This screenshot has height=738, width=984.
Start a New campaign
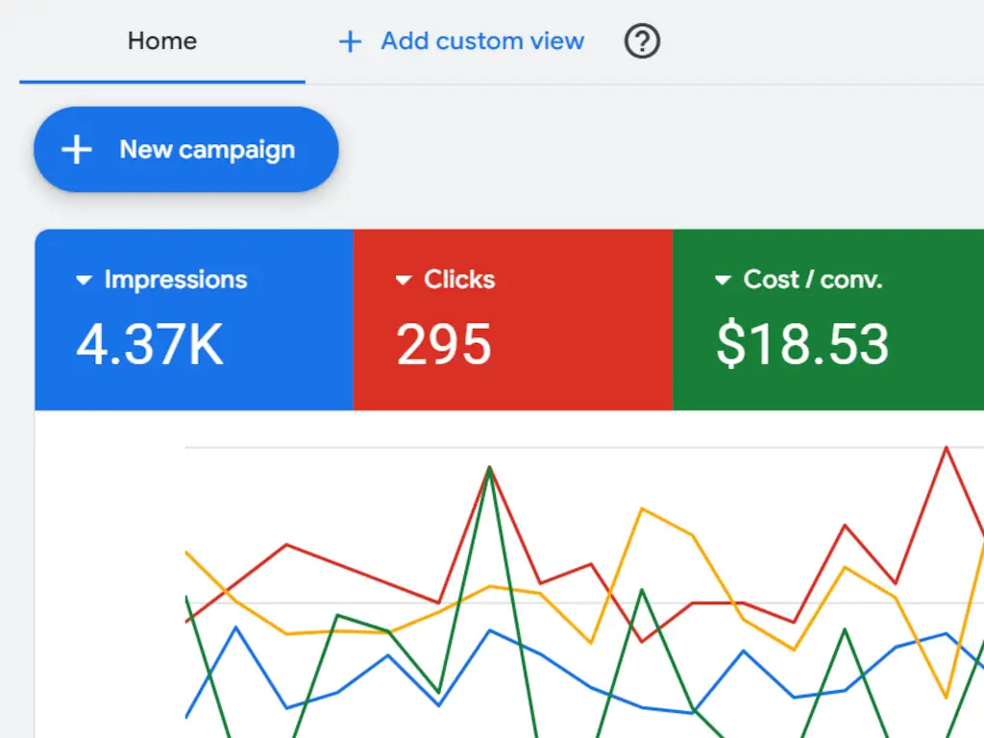click(185, 149)
